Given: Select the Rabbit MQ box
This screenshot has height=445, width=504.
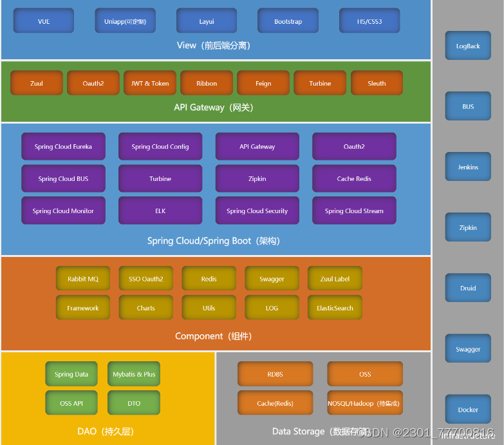Looking at the screenshot, I should tap(83, 278).
